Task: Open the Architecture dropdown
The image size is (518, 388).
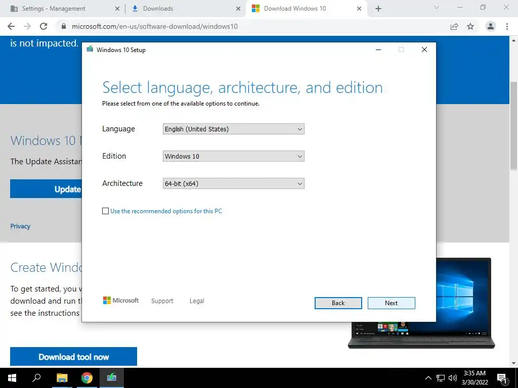Action: tap(234, 183)
